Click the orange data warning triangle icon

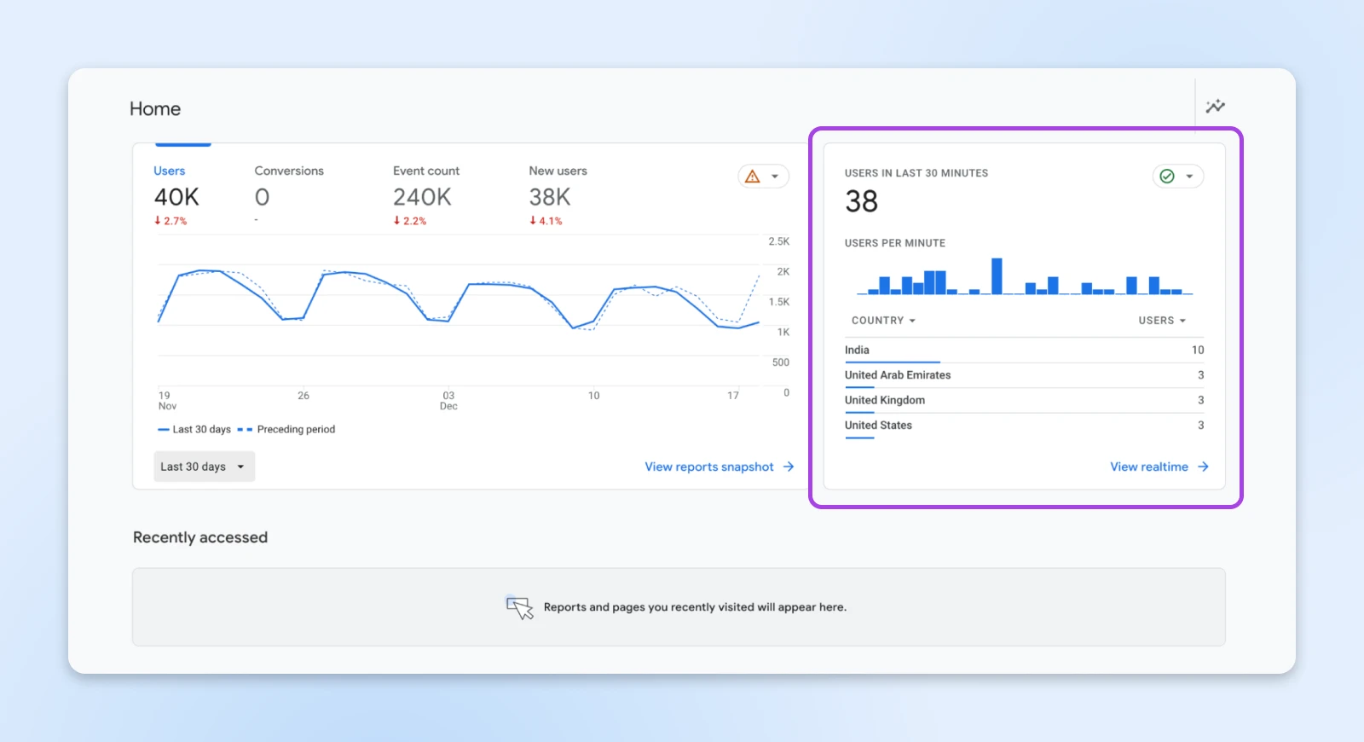(752, 177)
